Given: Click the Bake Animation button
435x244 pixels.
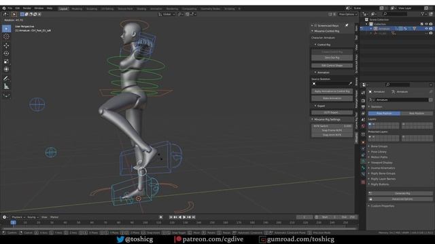Looking at the screenshot, I should click(332, 98).
